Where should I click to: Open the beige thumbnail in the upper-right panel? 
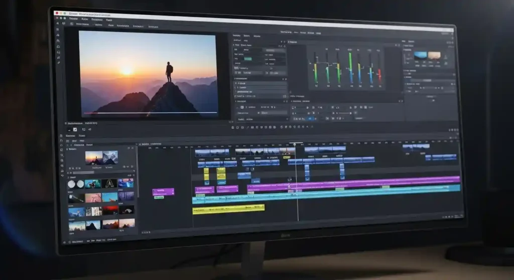tap(434, 56)
